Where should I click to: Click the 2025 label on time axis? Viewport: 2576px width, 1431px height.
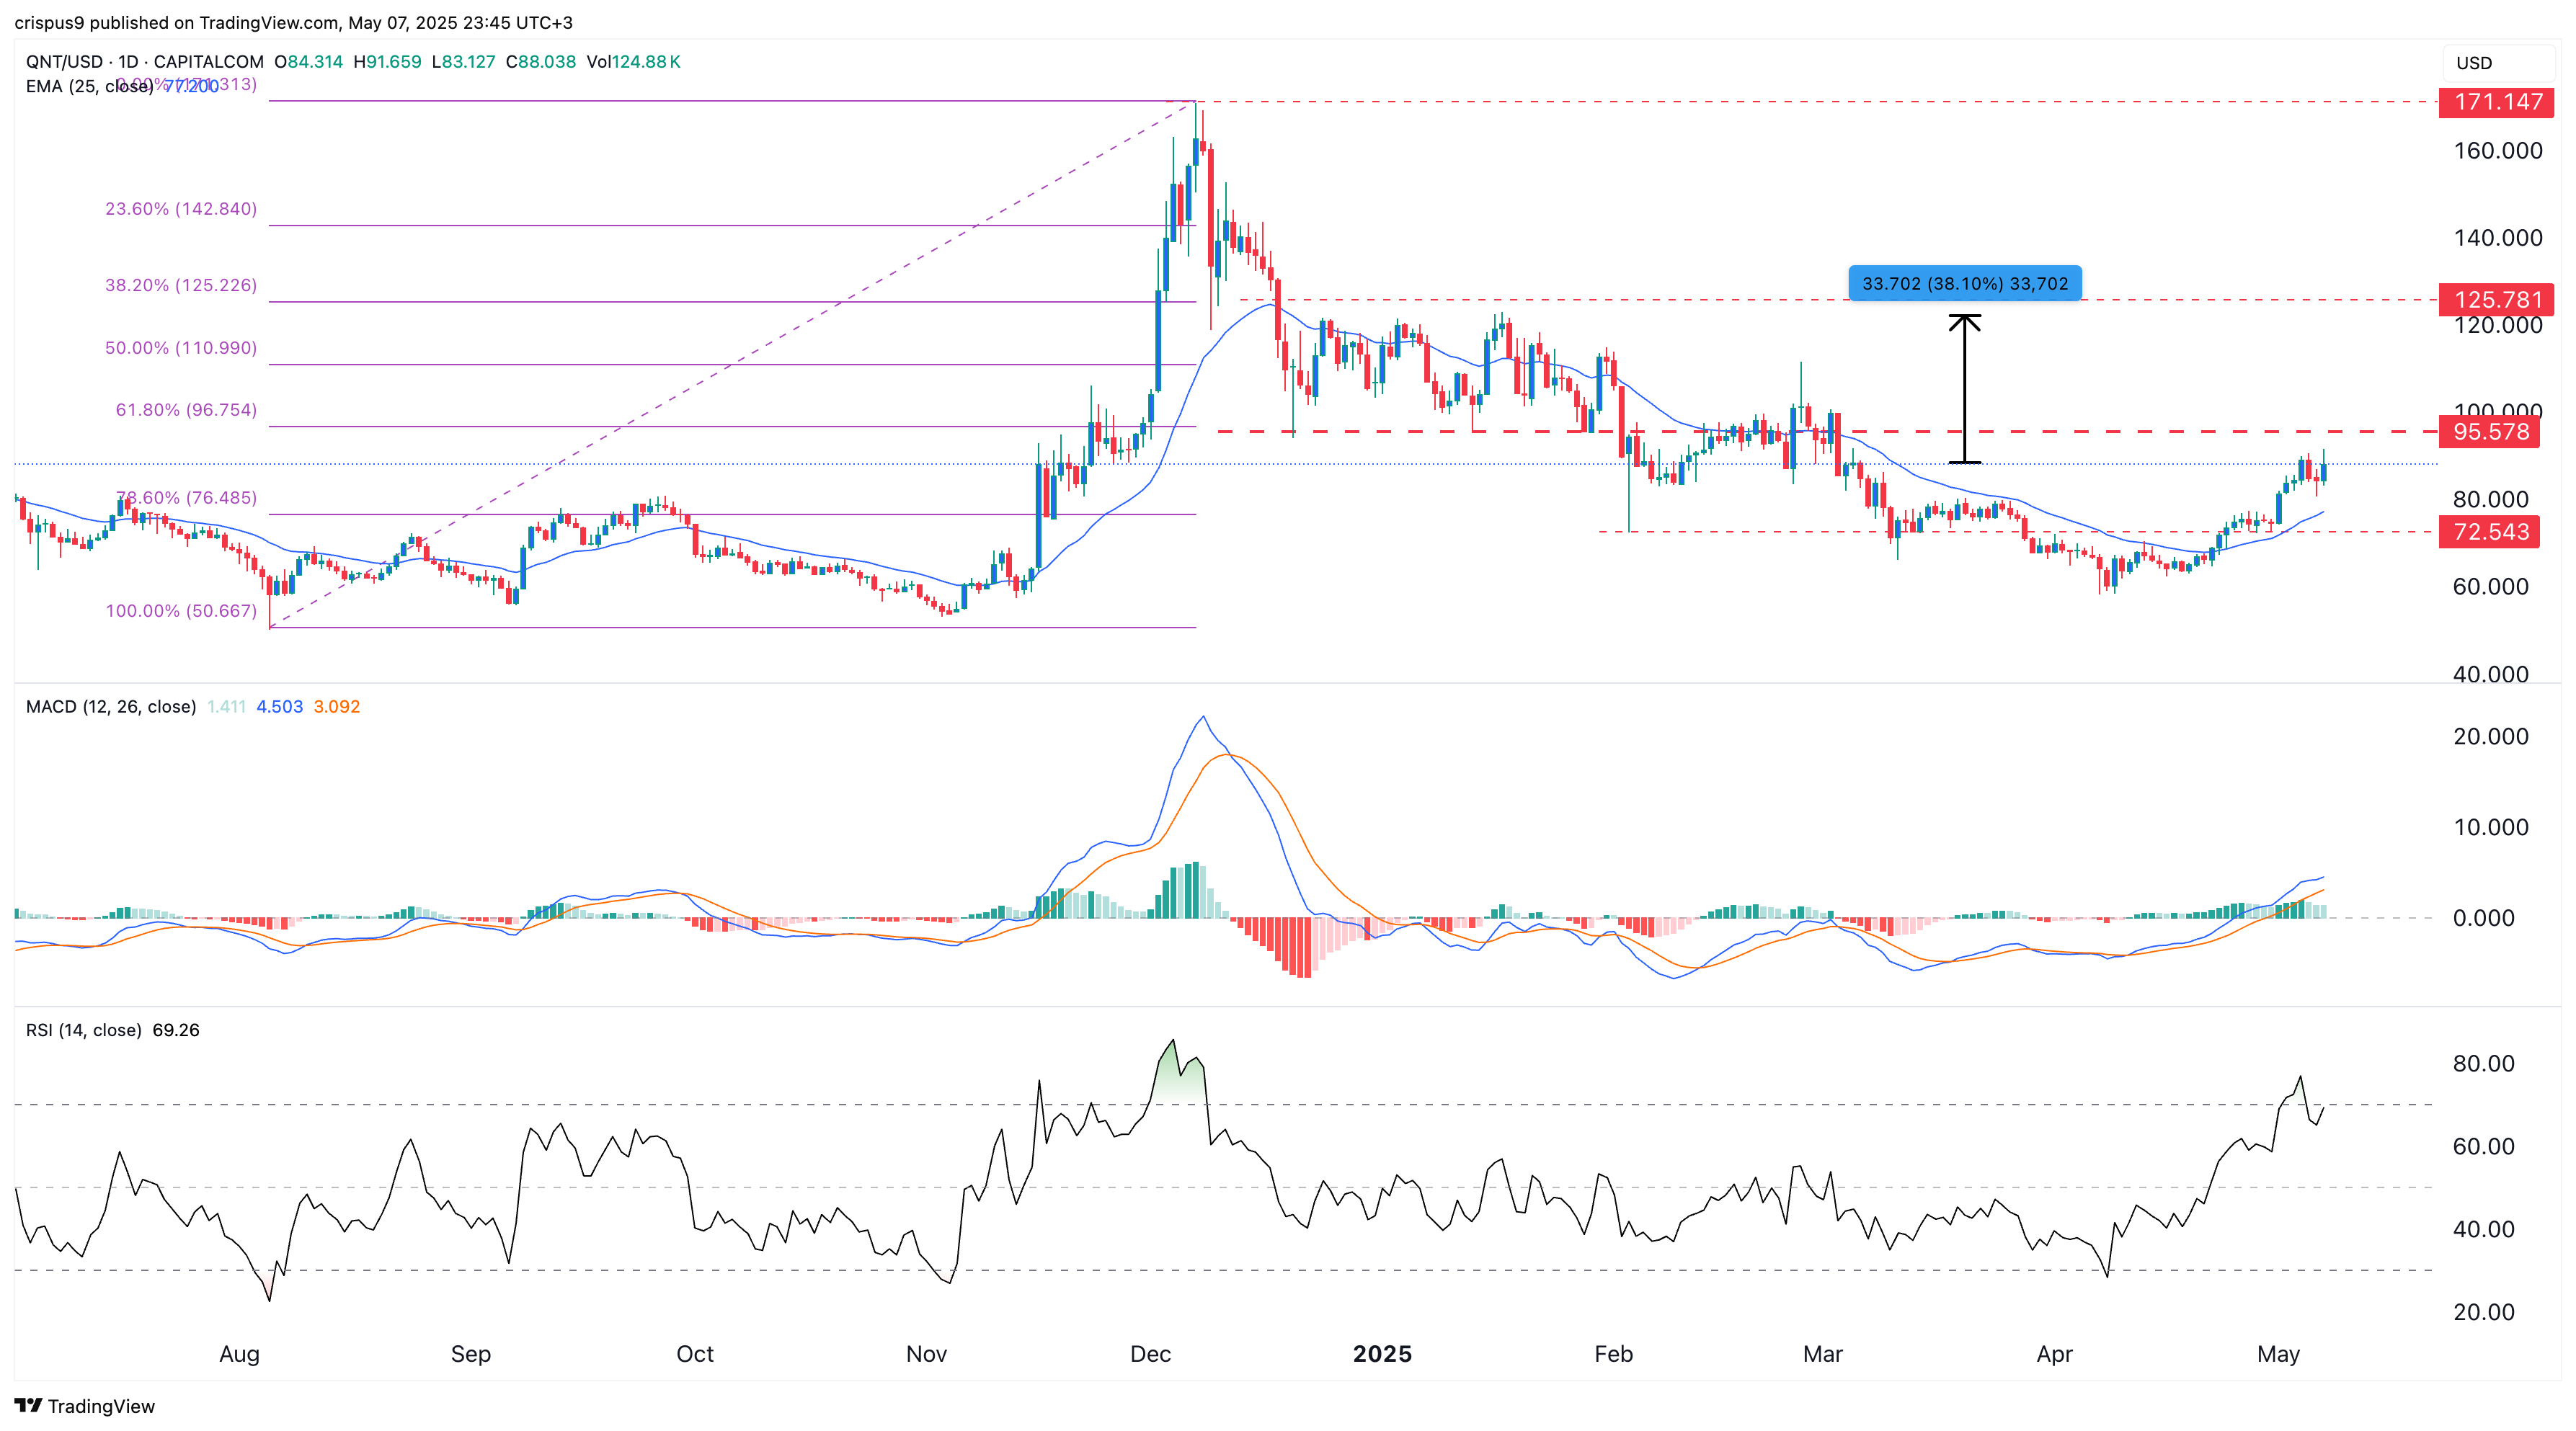tap(1382, 1354)
